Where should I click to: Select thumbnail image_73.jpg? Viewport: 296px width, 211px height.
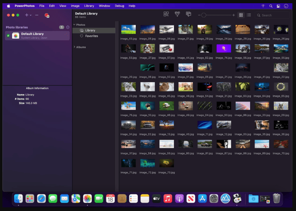pos(166,163)
